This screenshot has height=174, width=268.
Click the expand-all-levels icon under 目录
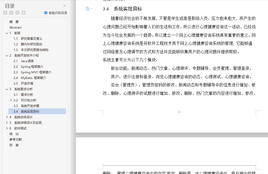tap(5, 13)
